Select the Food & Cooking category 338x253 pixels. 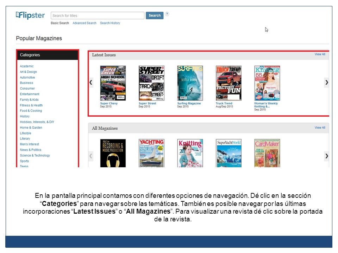[31, 111]
